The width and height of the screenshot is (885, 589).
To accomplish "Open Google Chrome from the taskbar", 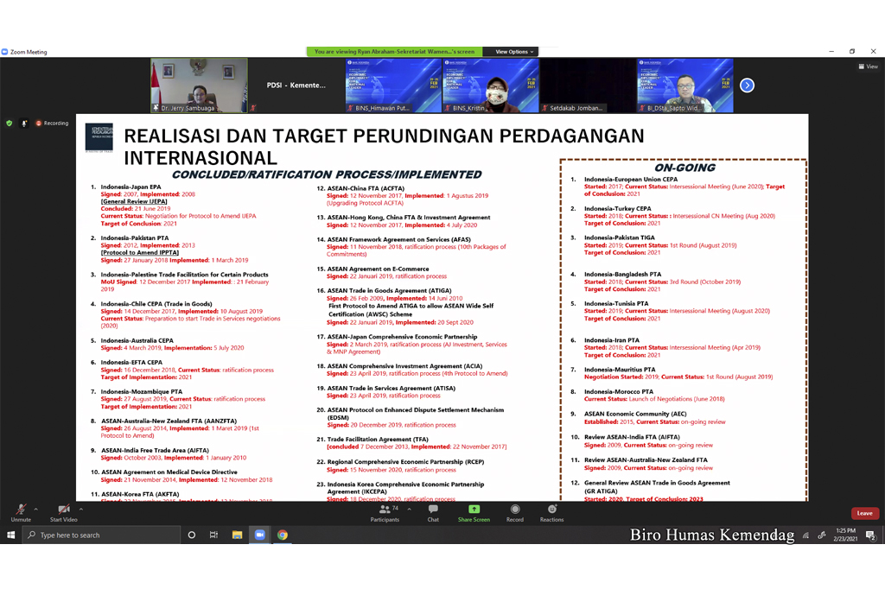I will coord(283,535).
